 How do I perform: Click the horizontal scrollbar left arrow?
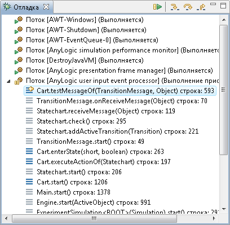point(6,218)
